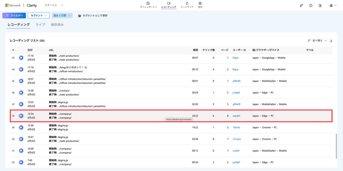Switch to the 保存済み tab
This screenshot has height=171, width=343.
coord(57,25)
